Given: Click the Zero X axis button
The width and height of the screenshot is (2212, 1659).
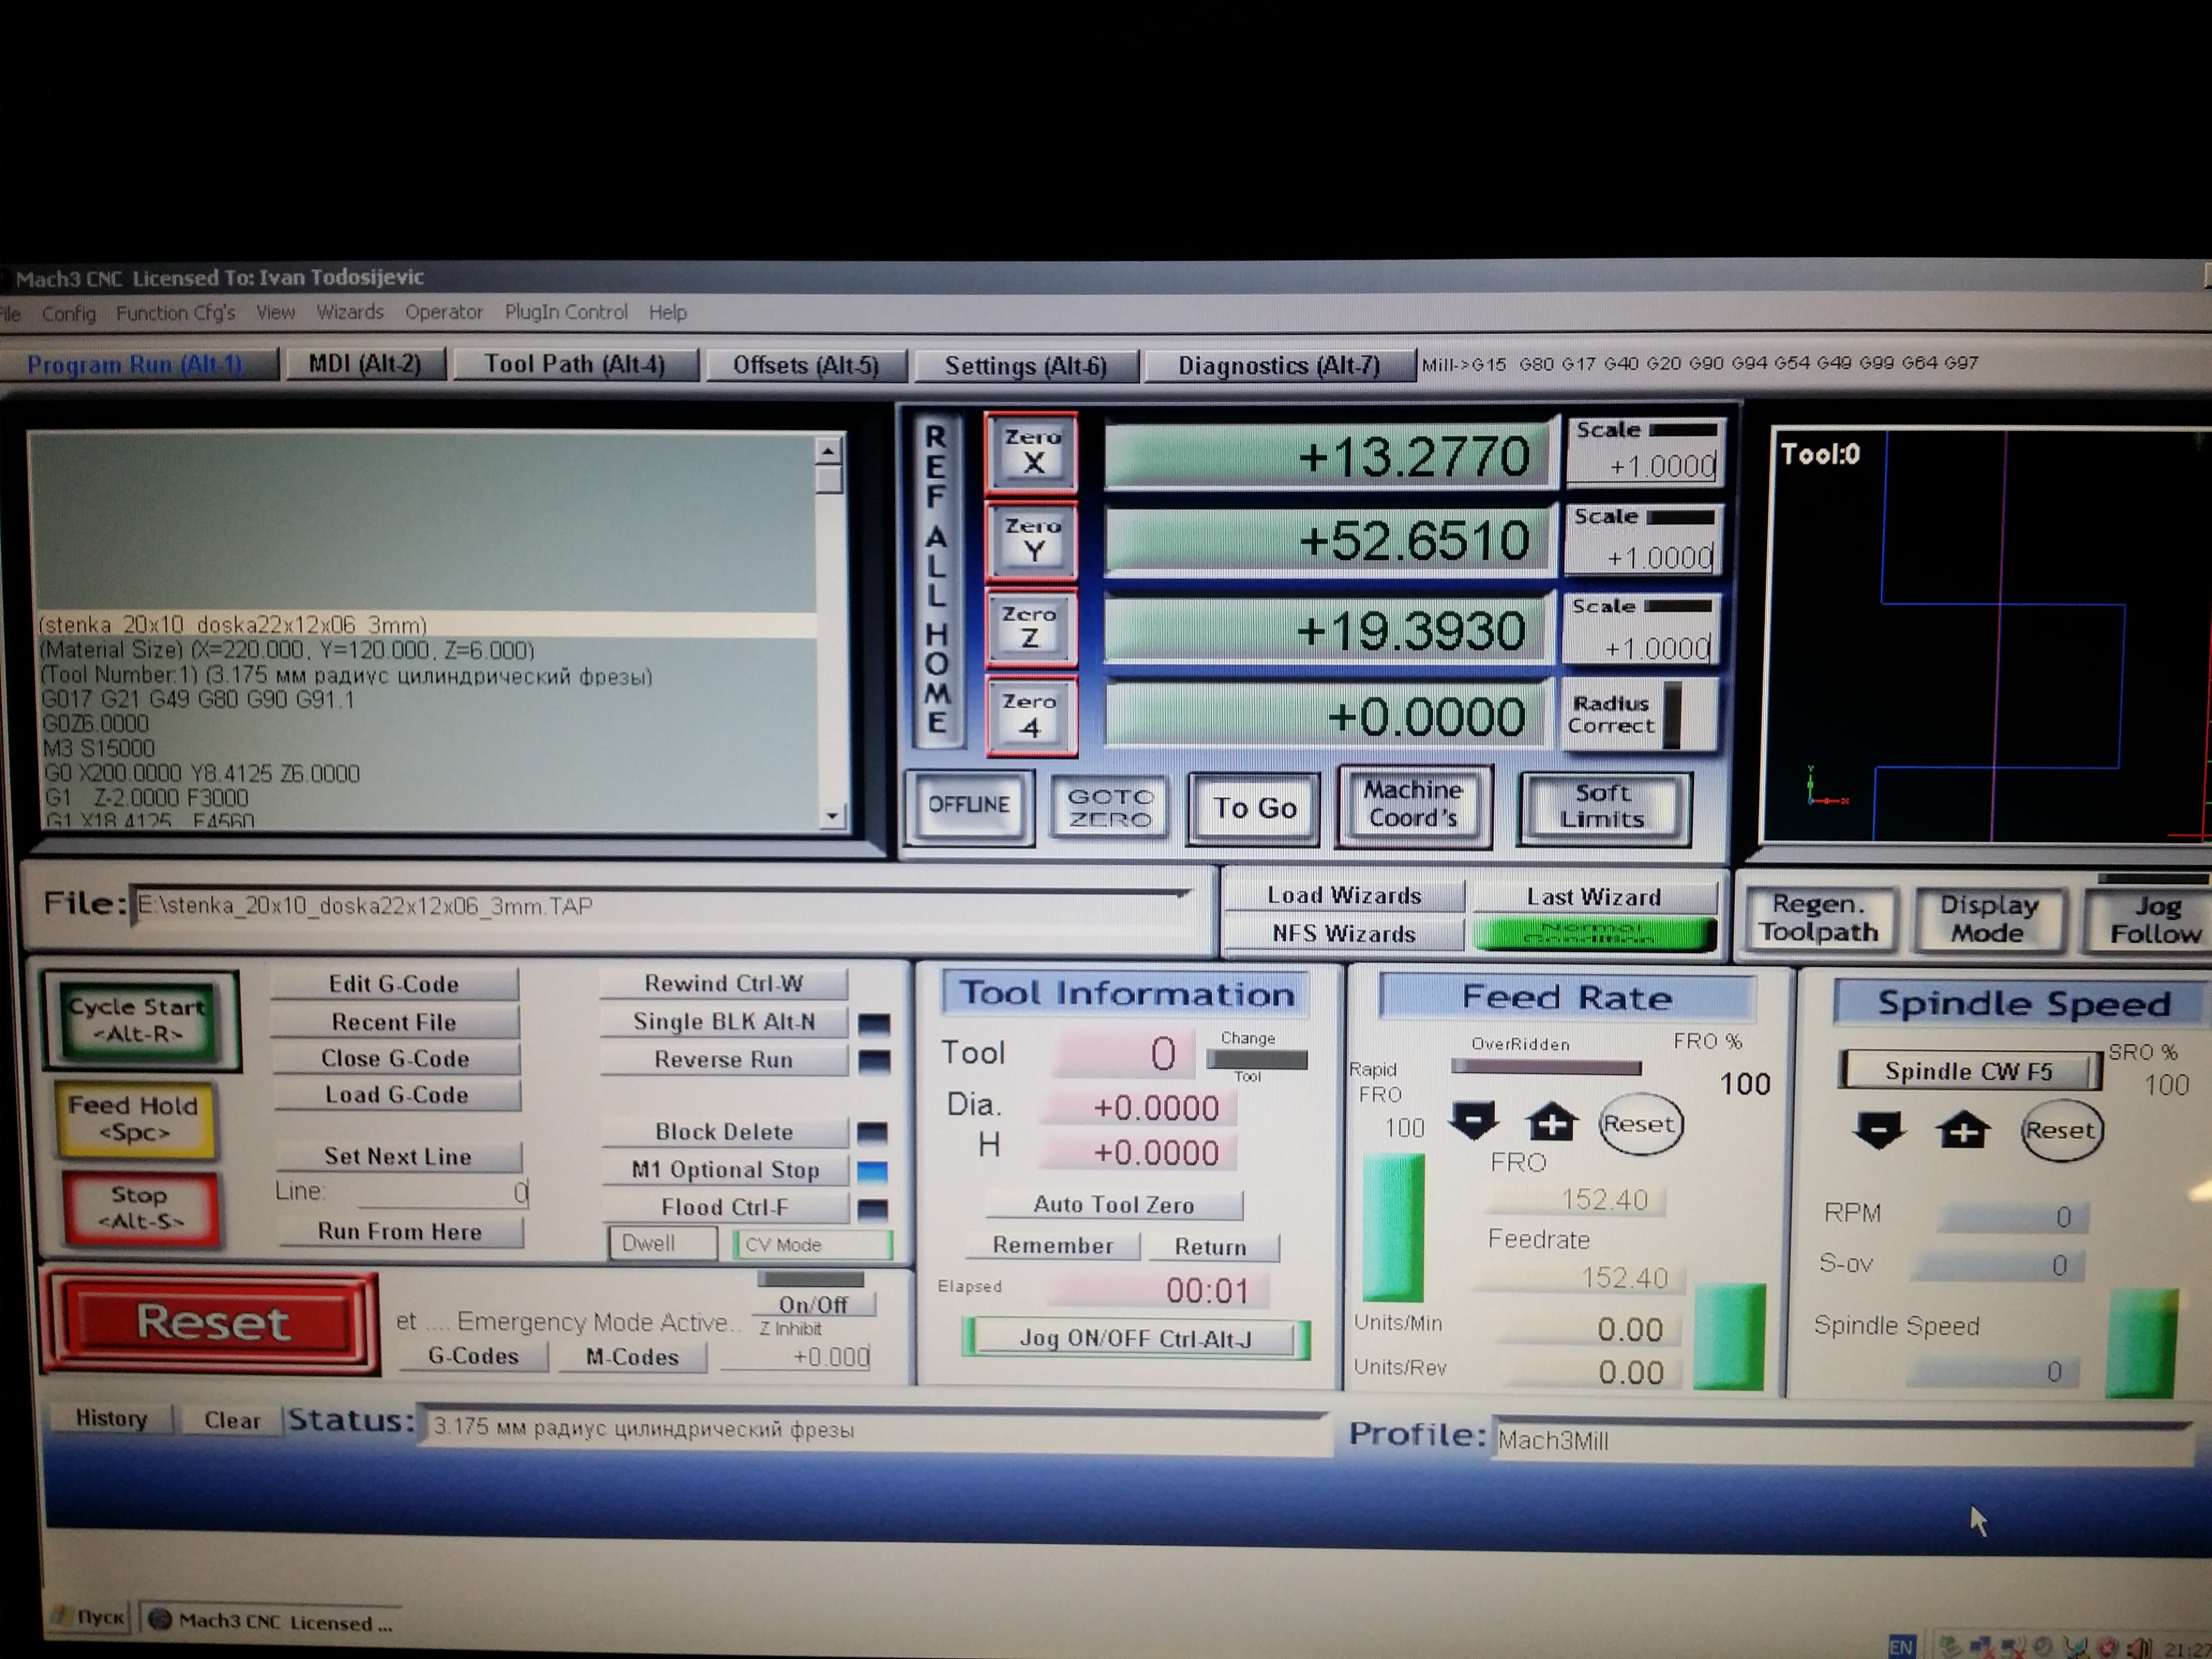Looking at the screenshot, I should (1031, 453).
